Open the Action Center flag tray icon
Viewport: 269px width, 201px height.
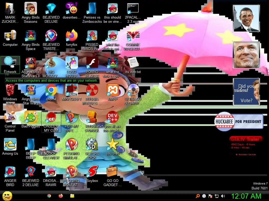click(x=210, y=196)
